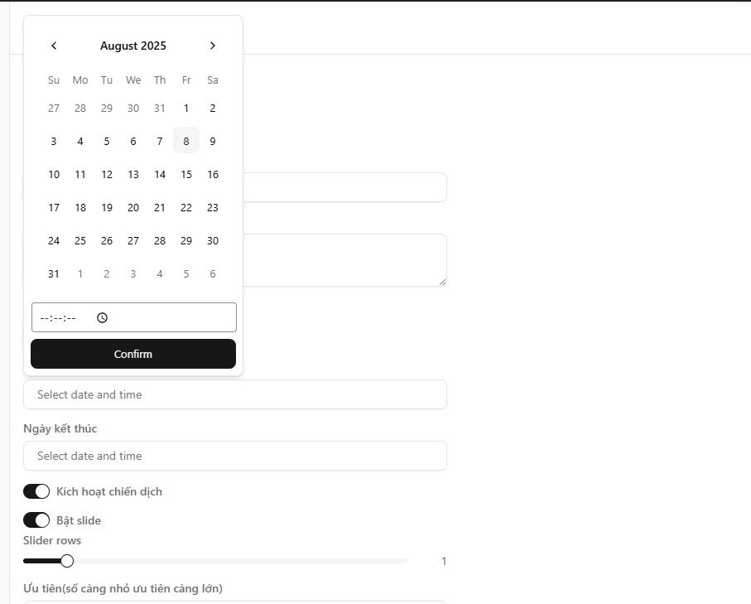This screenshot has height=604, width=751.
Task: Toggle the Kích hoạt chiến dịch switch
Action: pyautogui.click(x=36, y=491)
